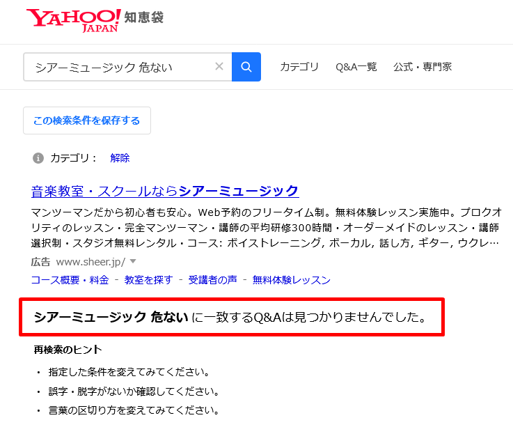Screen dimensions: 513x427
Task: Click the info icon beside カテゴリ
Action: [x=38, y=158]
